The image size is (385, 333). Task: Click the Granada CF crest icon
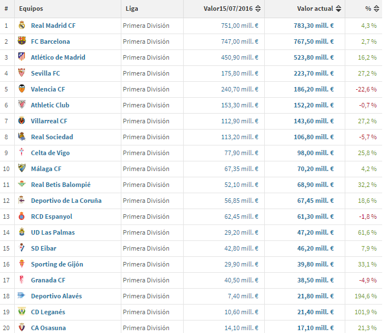click(22, 280)
